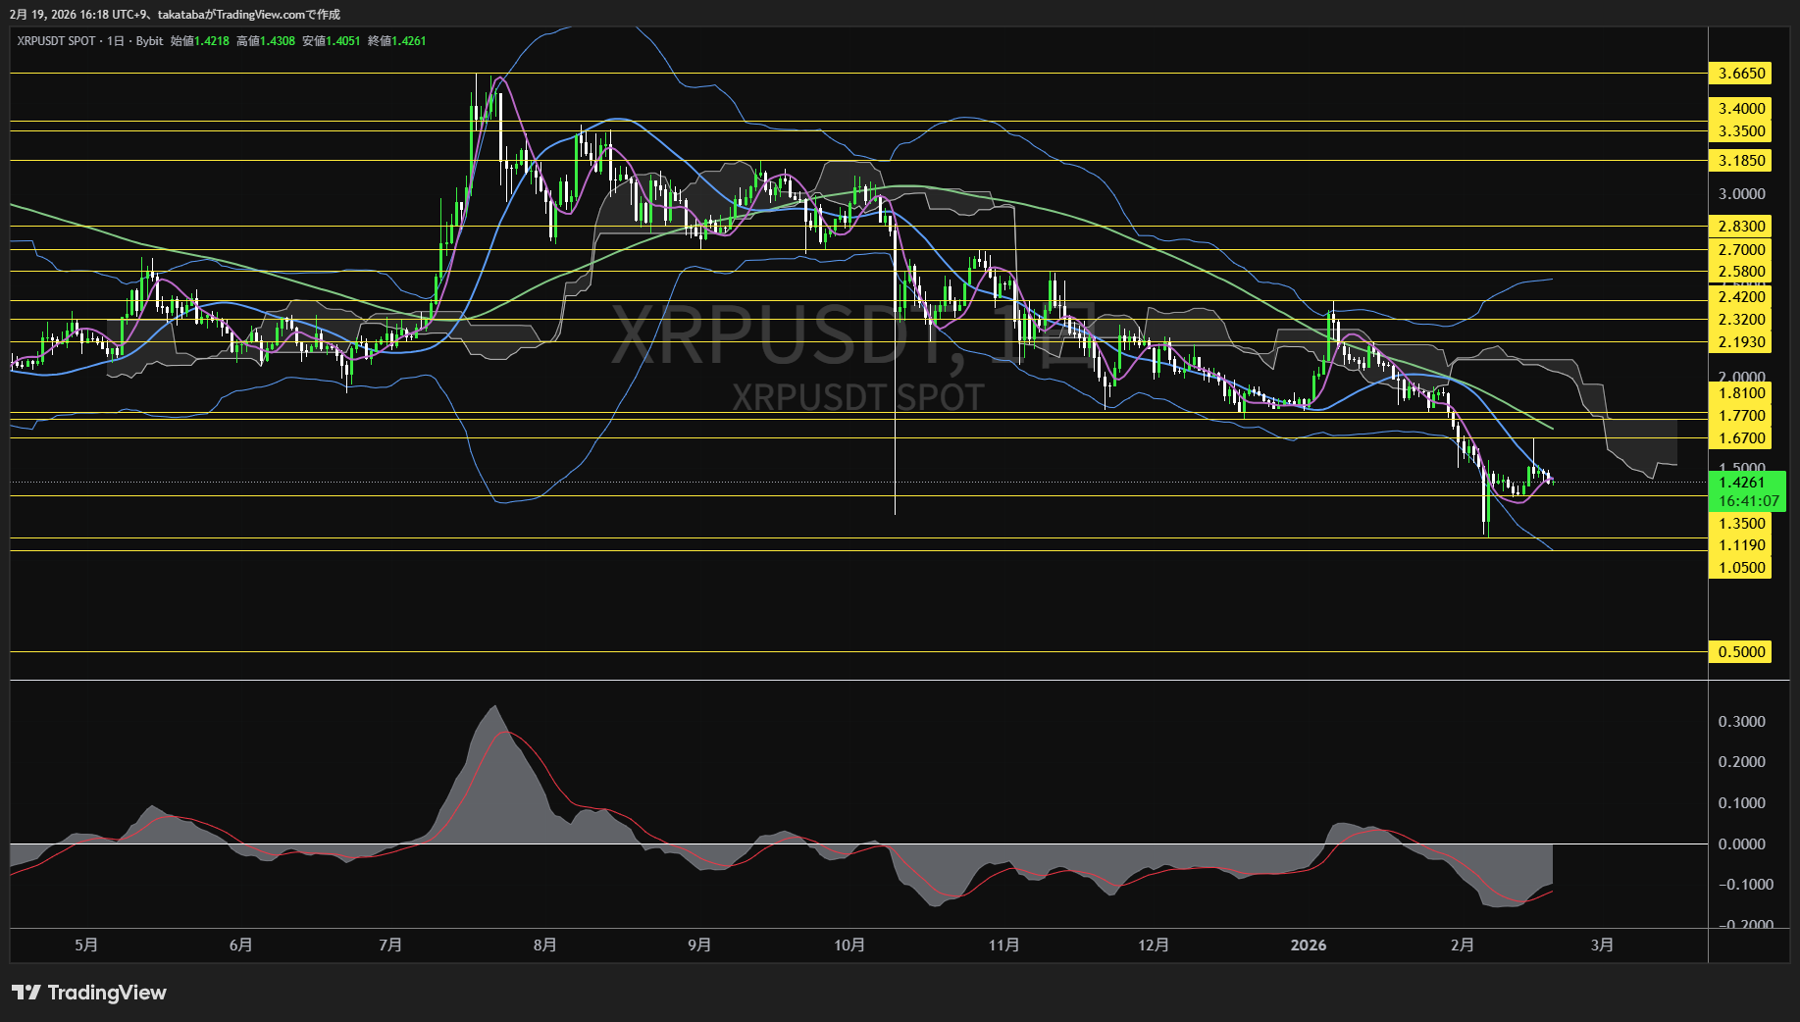Click the closing price value 終値1.4261
Image resolution: width=1800 pixels, height=1022 pixels.
pos(396,41)
